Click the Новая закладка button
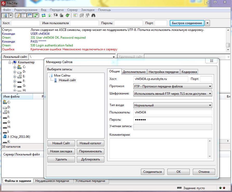 (x=61, y=151)
